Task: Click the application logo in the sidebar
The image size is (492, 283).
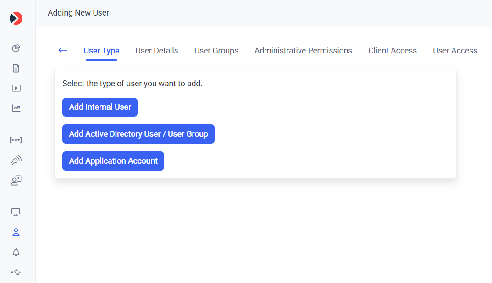Action: click(16, 19)
